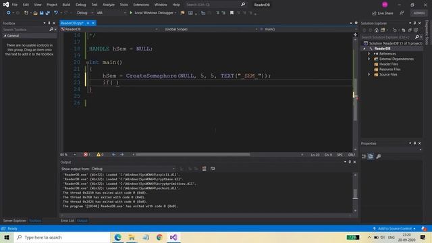
Task: Click the Save All toolbar icon
Action: pyautogui.click(x=48, y=13)
